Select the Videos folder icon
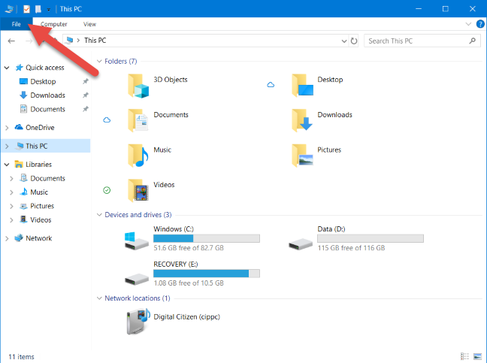This screenshot has width=487, height=363. [138, 190]
